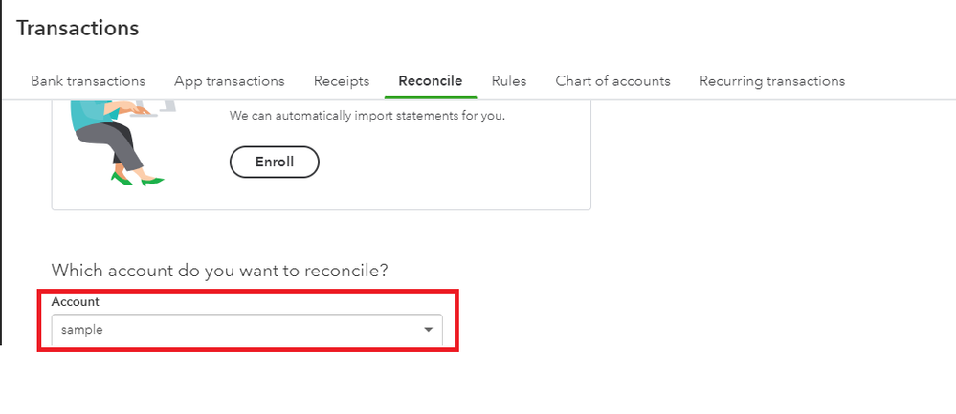Click the Account field label

(76, 302)
